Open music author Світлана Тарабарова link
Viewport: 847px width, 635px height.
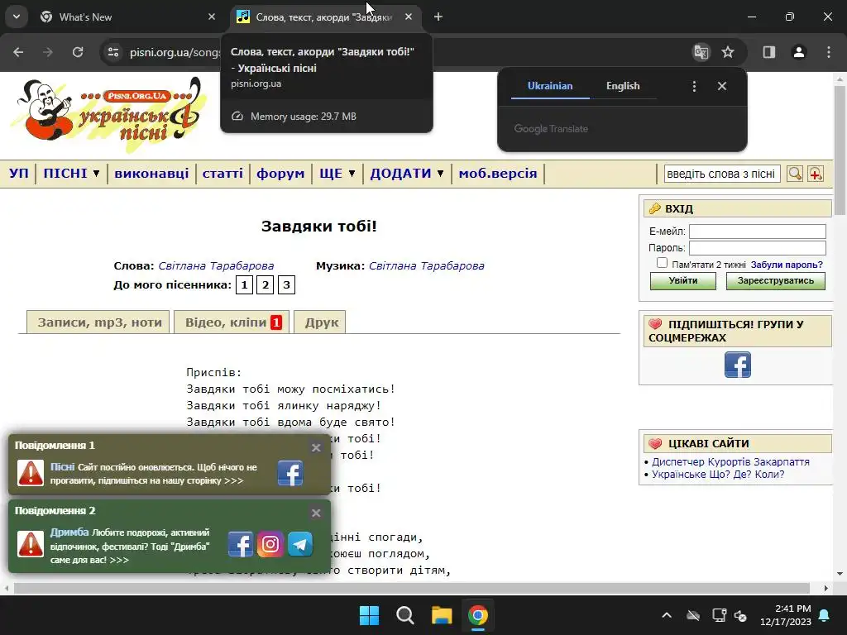[427, 265]
